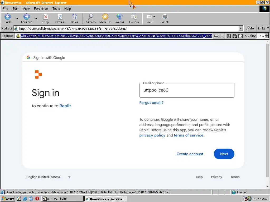Open the terms of service link

189,135
